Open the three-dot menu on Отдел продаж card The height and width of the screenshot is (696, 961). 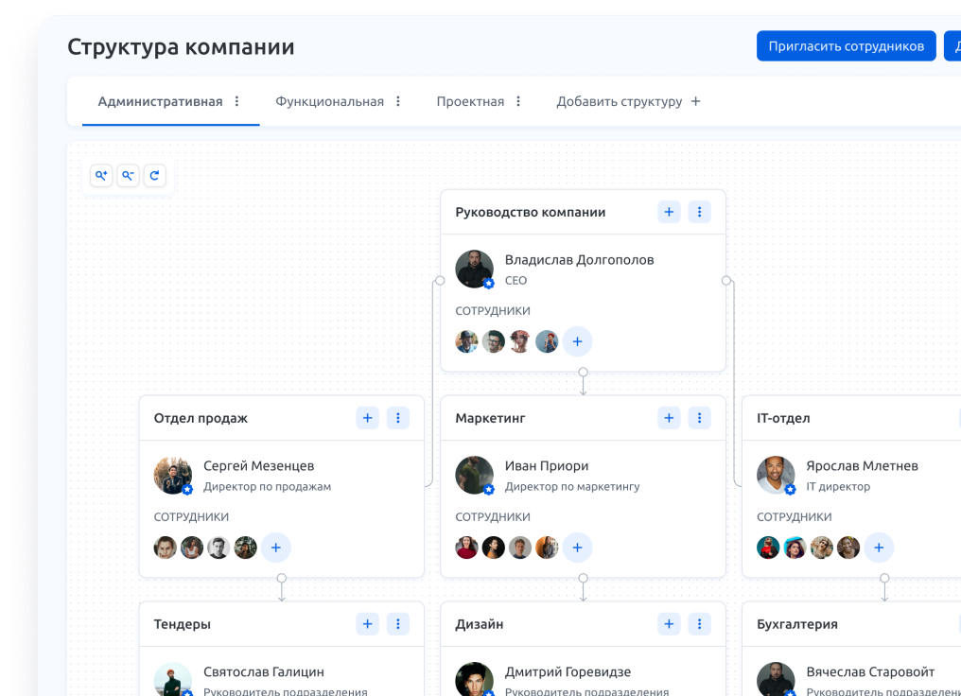point(397,417)
